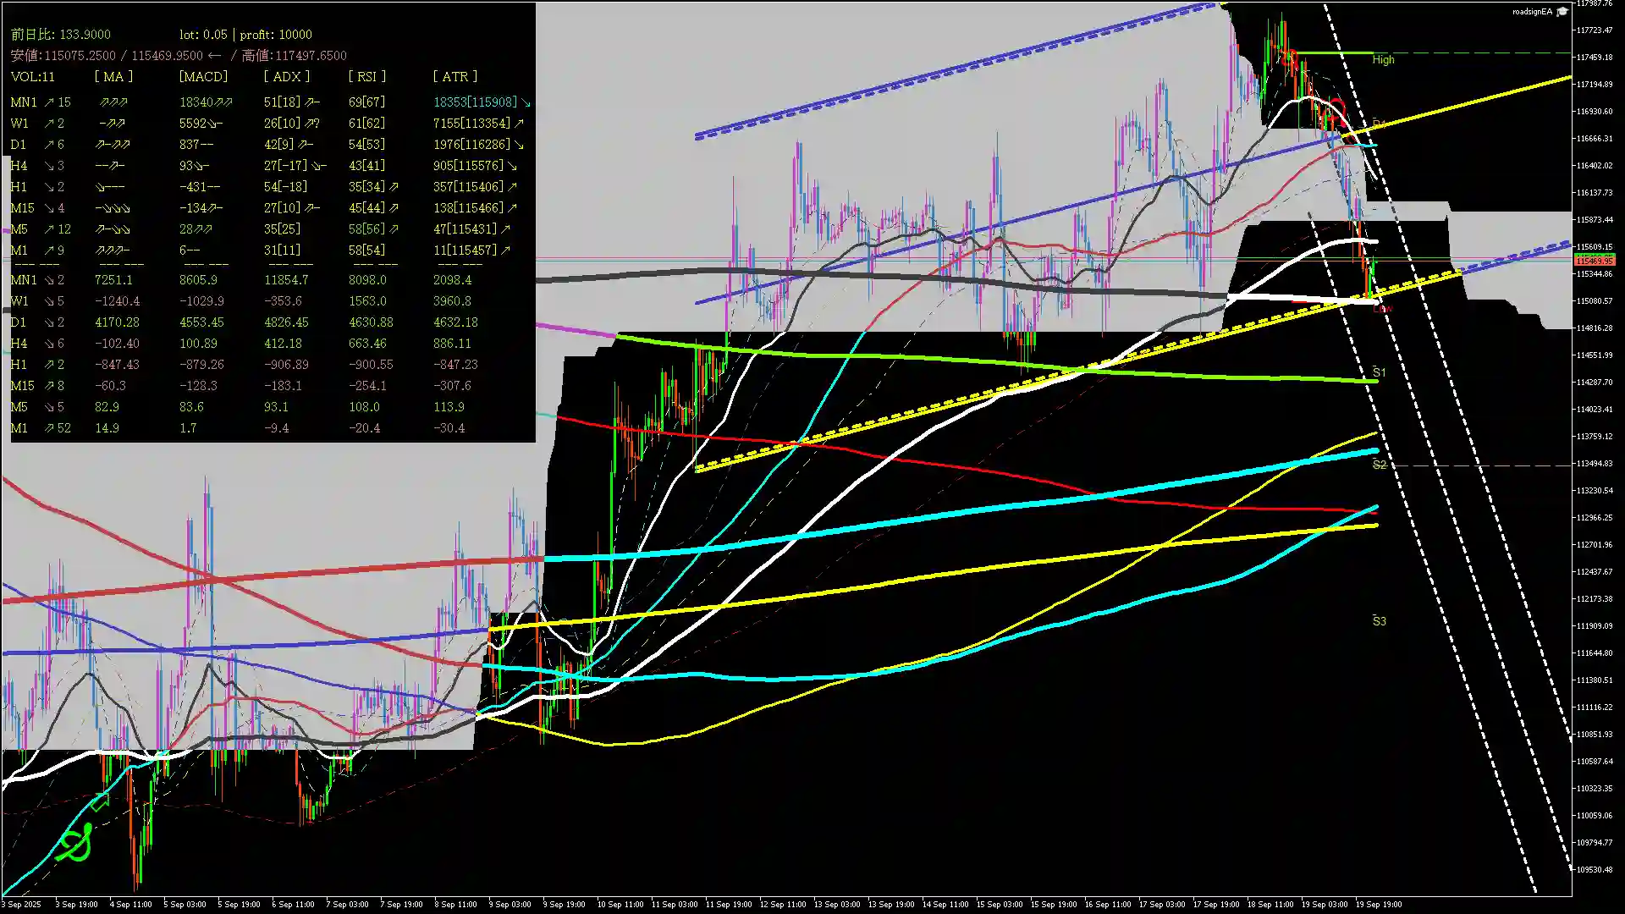Click price scale value 117987.76 at top
This screenshot has width=1625, height=914.
tap(1595, 3)
